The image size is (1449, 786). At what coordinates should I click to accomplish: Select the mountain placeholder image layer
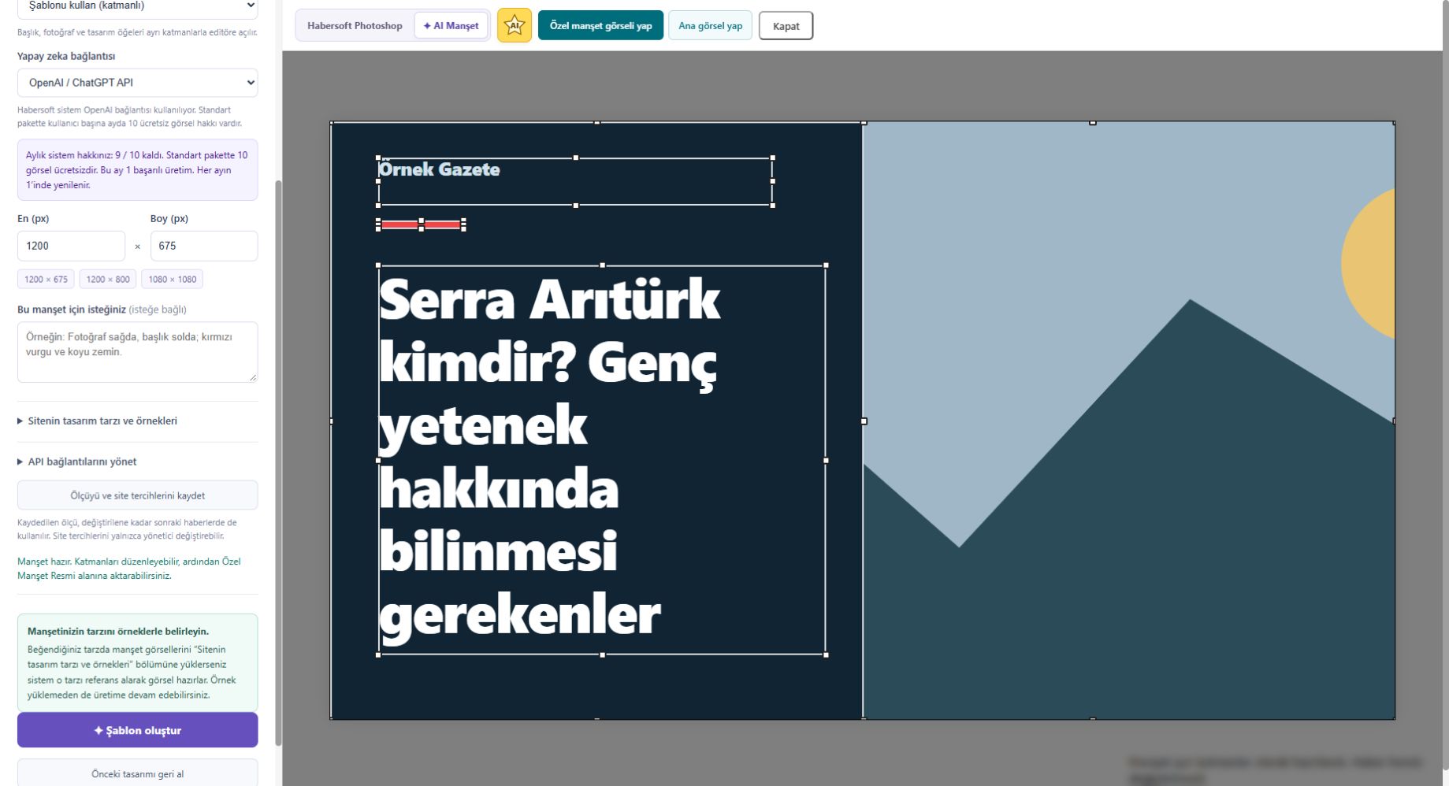tap(1128, 421)
